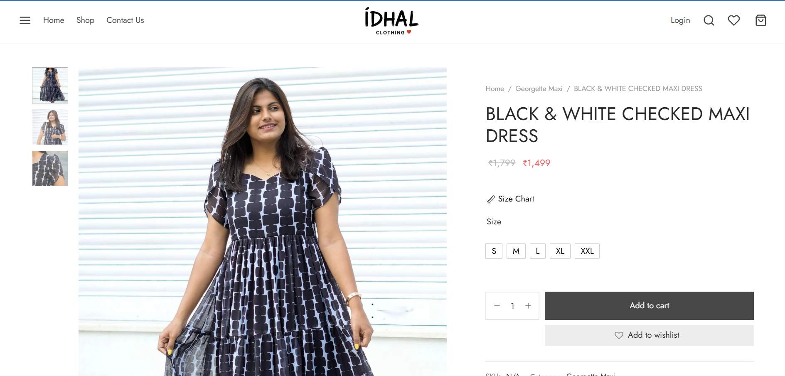Open the Login link
The width and height of the screenshot is (785, 376).
(680, 20)
